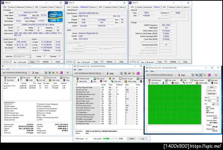
Task: Switch to Bench tab in CPU-Z CPU window
Action: coord(52,7)
